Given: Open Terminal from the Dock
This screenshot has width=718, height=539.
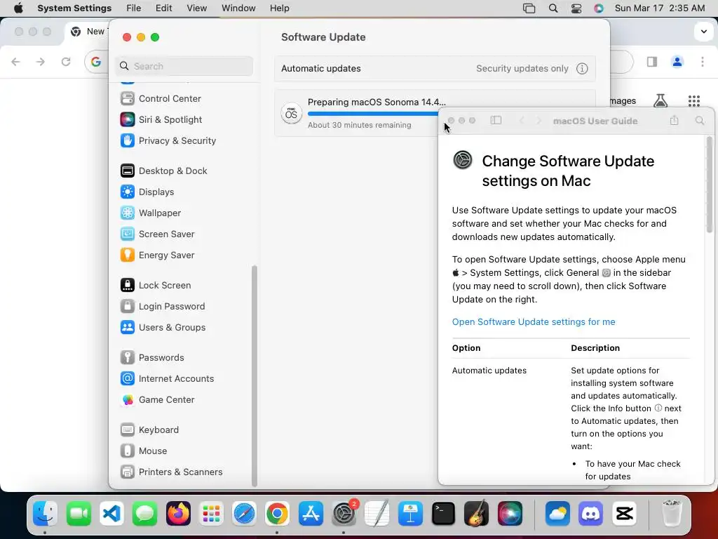Looking at the screenshot, I should coord(443,514).
